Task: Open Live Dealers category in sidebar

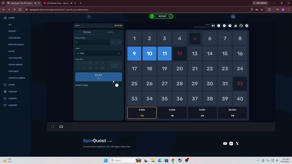Action: (15, 58)
